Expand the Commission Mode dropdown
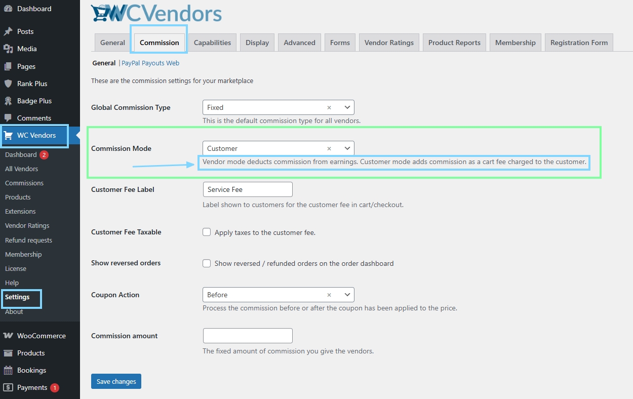The height and width of the screenshot is (399, 633). [x=347, y=148]
